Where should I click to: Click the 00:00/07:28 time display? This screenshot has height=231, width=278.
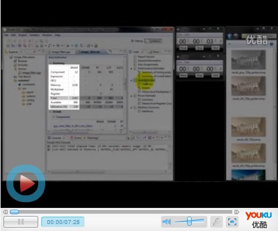pos(63,222)
